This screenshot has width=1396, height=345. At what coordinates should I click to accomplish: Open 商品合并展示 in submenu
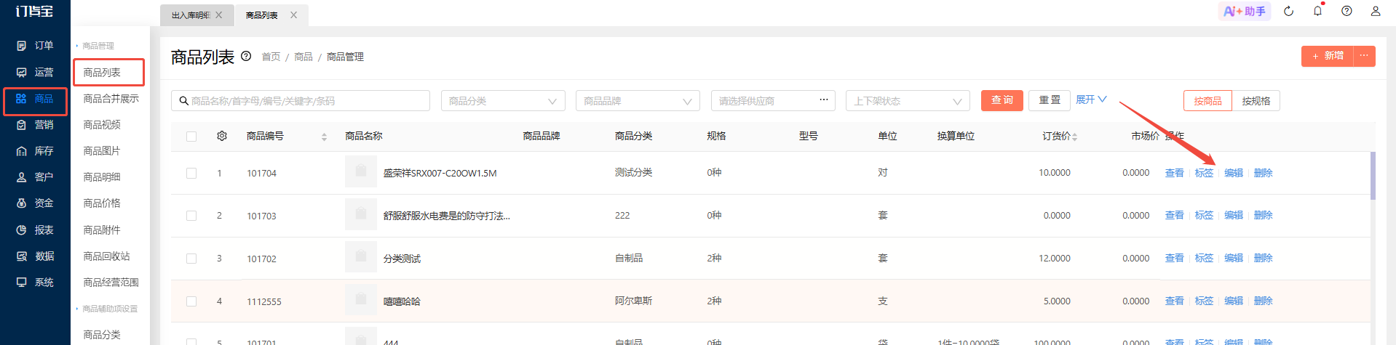(x=111, y=99)
